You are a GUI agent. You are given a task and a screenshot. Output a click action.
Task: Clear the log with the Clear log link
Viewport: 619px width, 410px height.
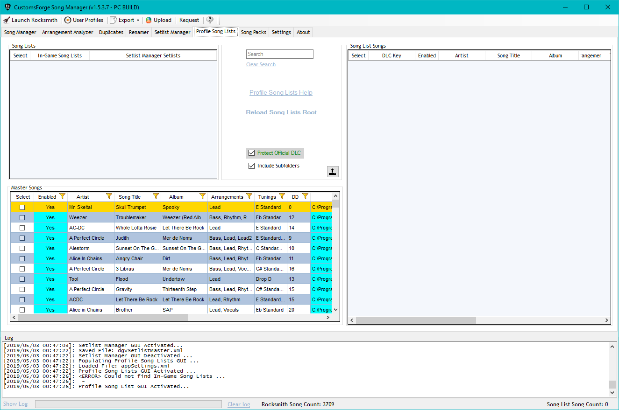(x=239, y=404)
